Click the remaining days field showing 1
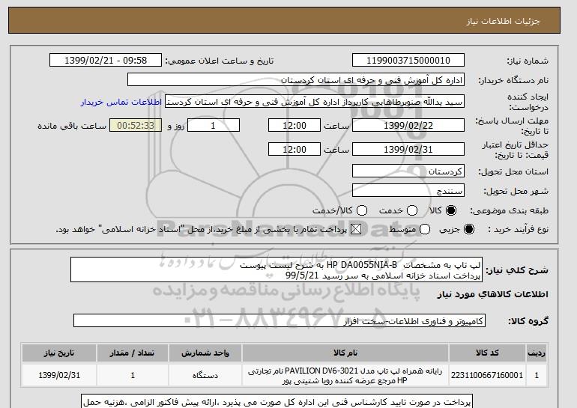 click(x=214, y=125)
